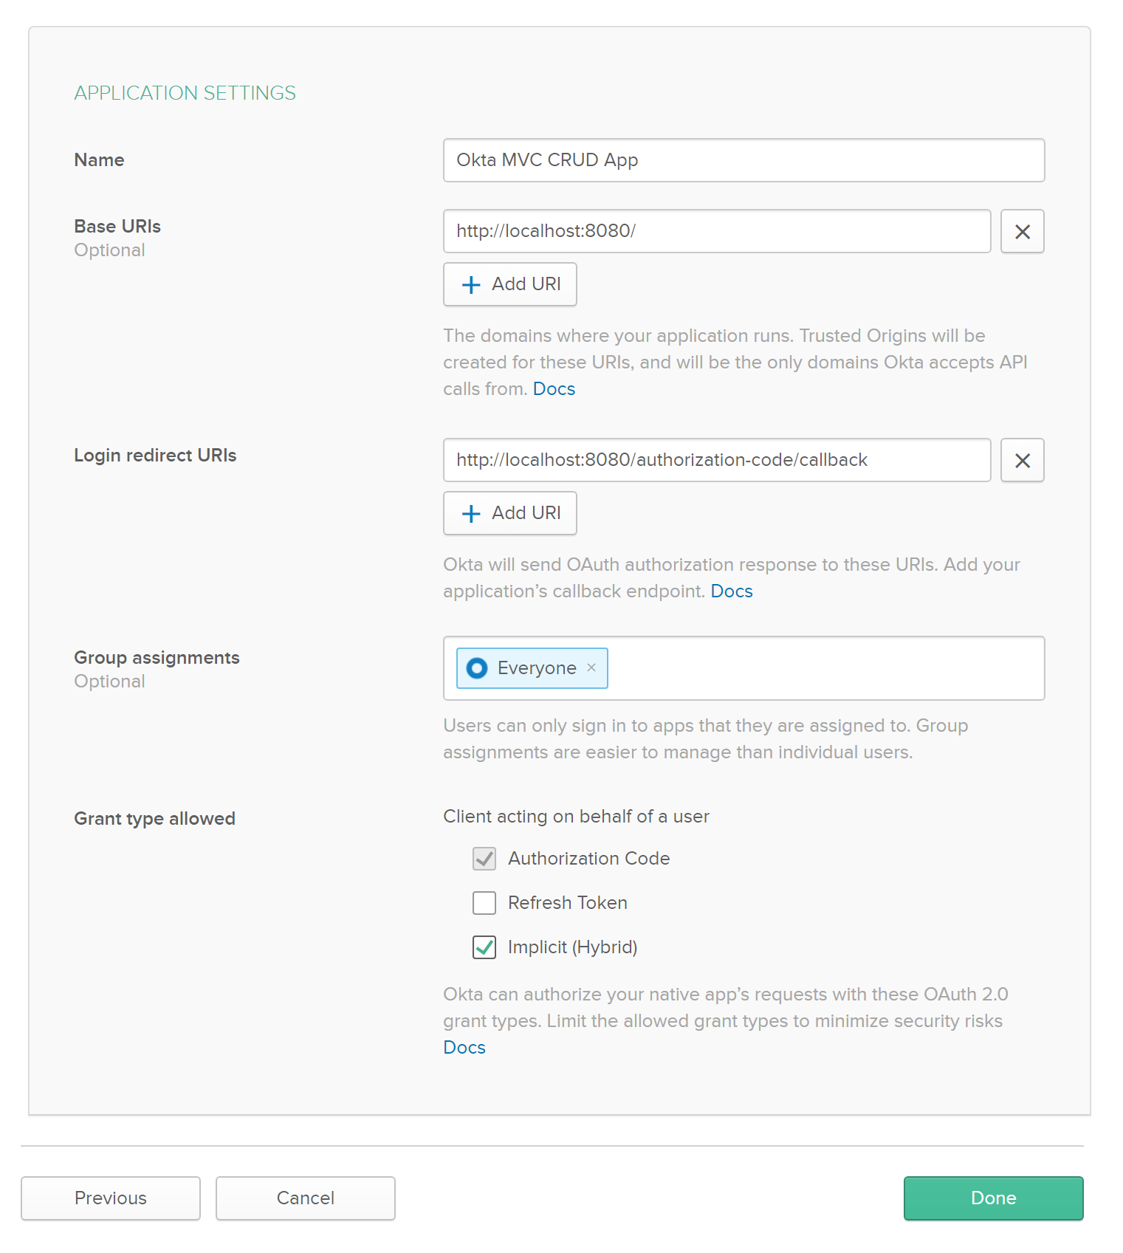Click plus icon under Login redirect URIs

[x=471, y=514]
